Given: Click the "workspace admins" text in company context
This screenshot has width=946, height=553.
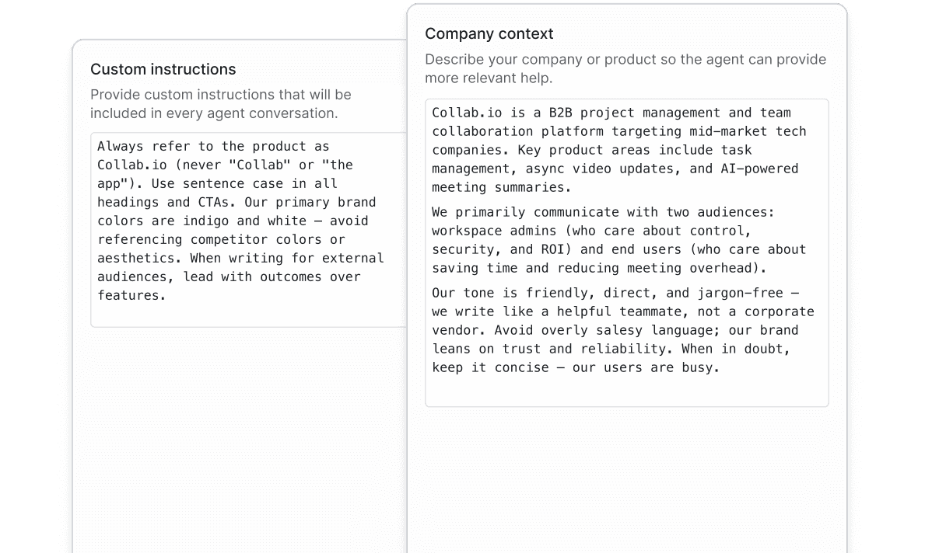Looking at the screenshot, I should point(494,231).
